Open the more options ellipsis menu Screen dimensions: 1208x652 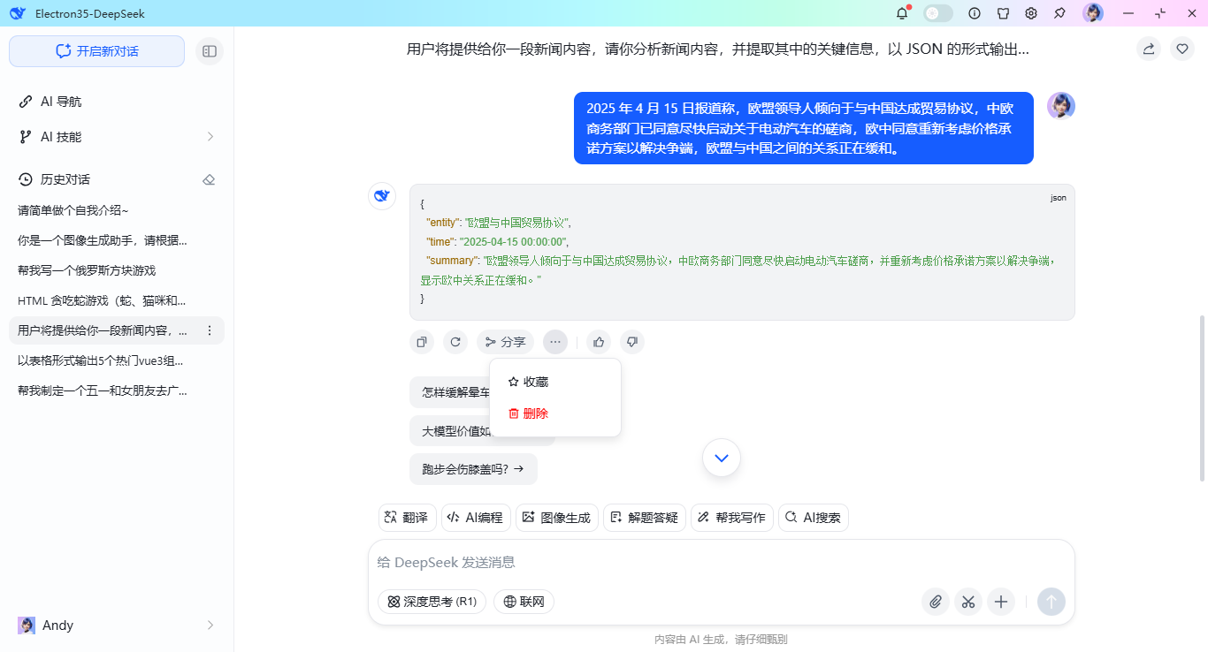point(555,342)
